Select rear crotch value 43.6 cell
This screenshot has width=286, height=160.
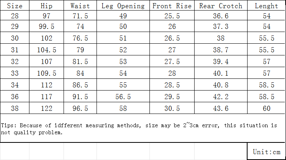pyautogui.click(x=221, y=108)
